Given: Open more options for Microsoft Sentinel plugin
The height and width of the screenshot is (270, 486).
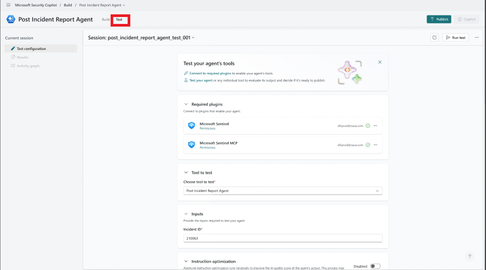Looking at the screenshot, I should [375, 125].
